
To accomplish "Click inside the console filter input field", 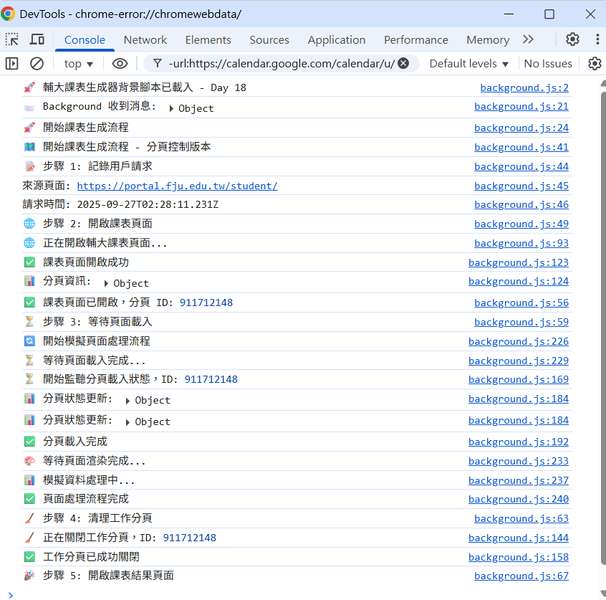I will click(279, 63).
